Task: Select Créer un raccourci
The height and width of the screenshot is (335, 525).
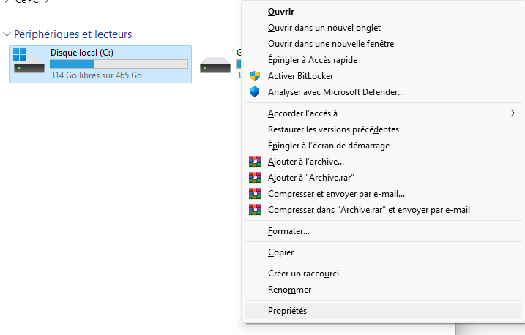Action: tap(383, 274)
